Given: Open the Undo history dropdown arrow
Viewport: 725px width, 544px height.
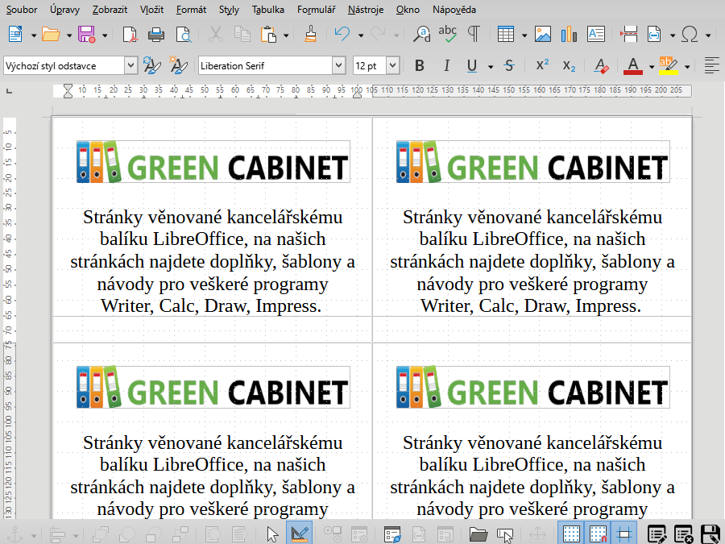Looking at the screenshot, I should pos(361,35).
